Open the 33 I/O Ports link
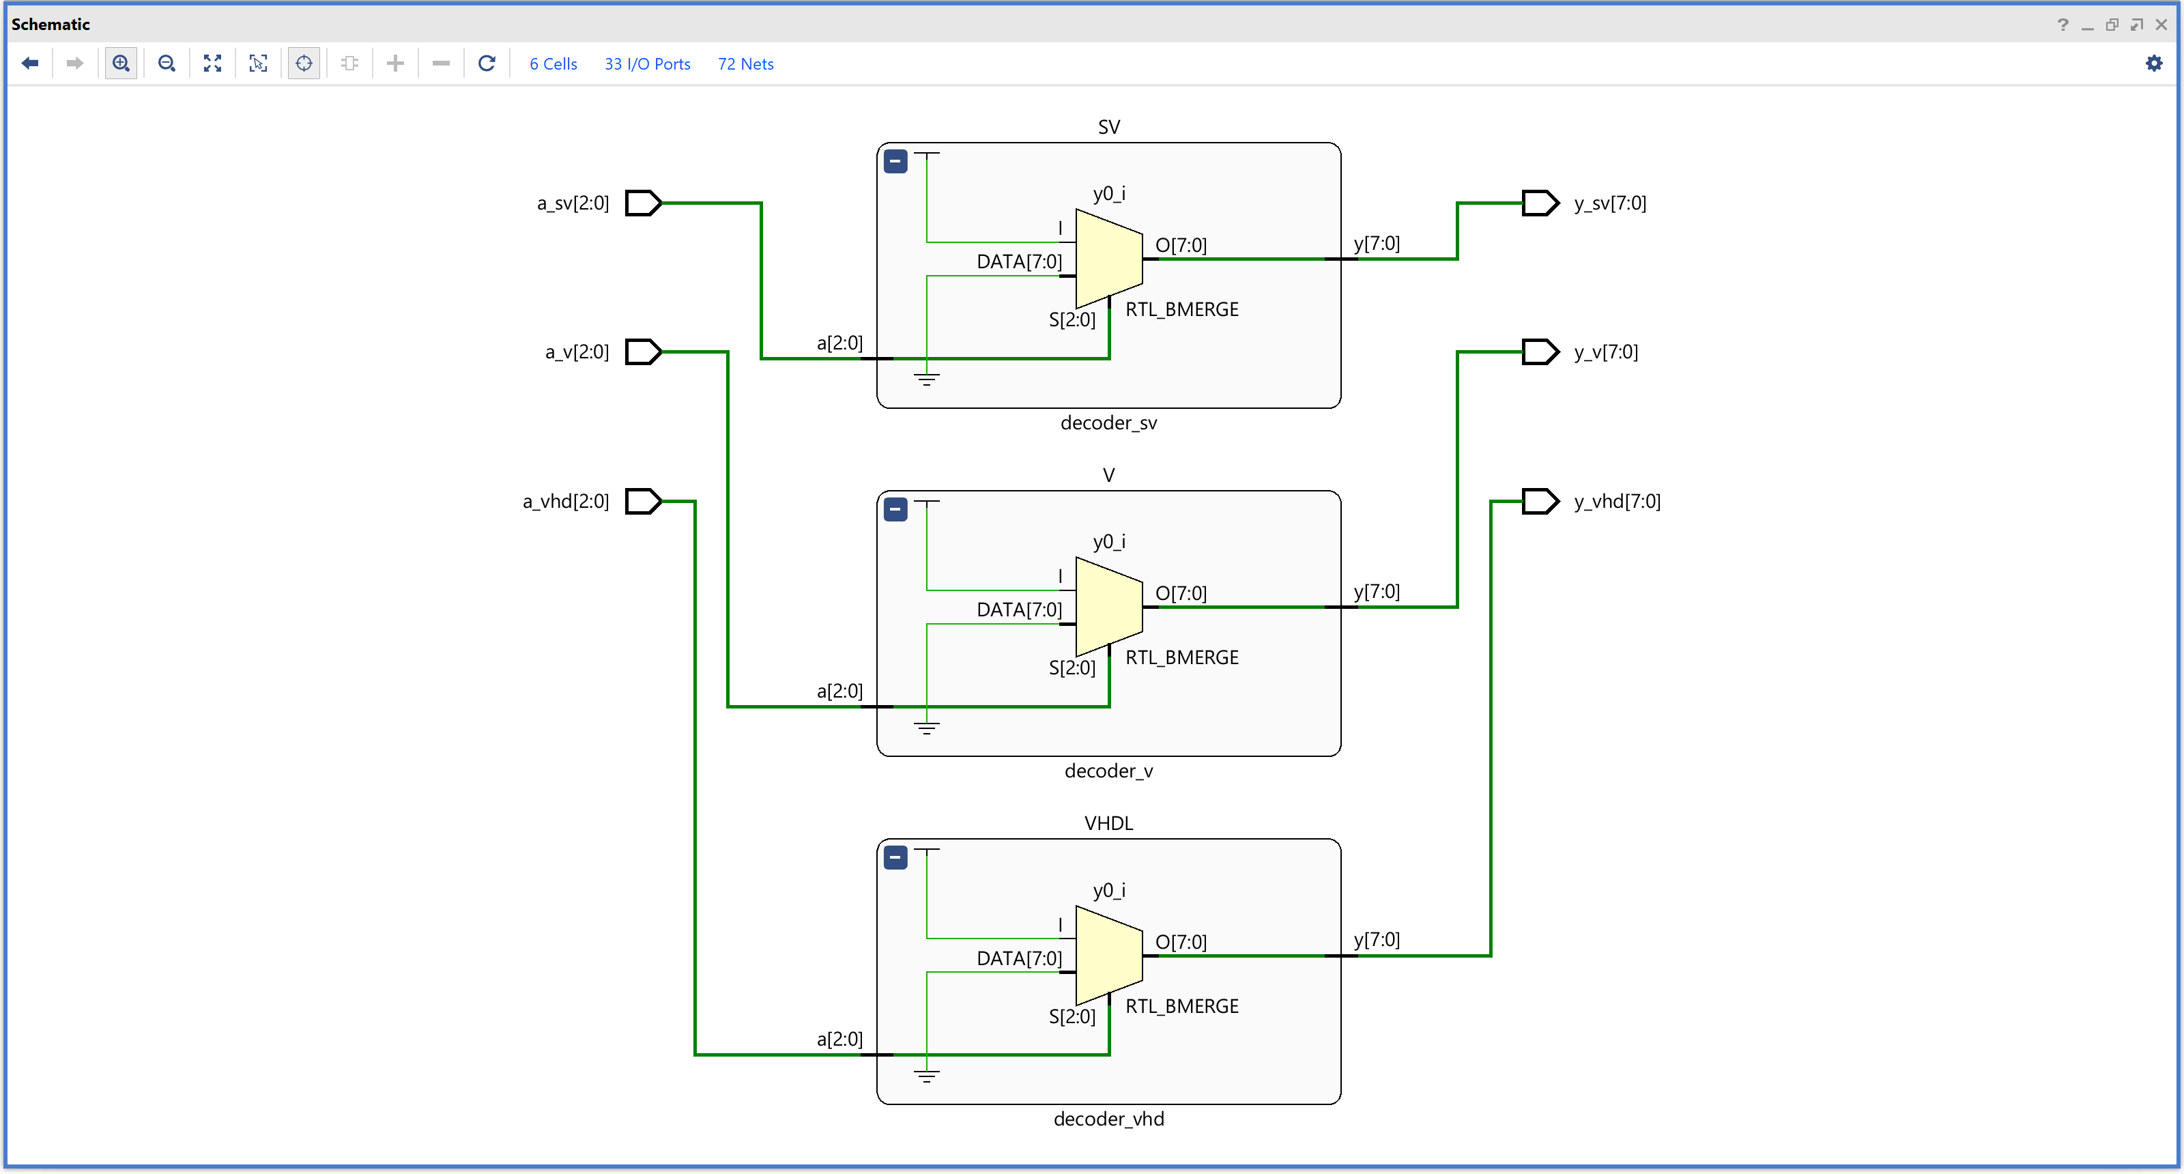This screenshot has width=2184, height=1174. pyautogui.click(x=647, y=64)
